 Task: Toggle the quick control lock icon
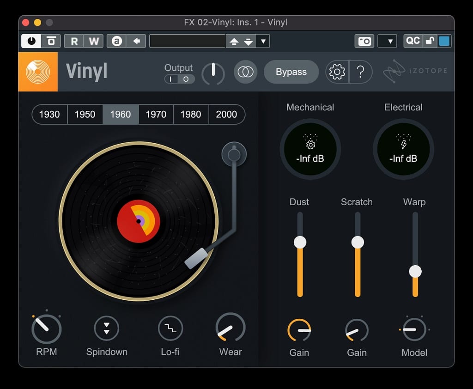(430, 41)
